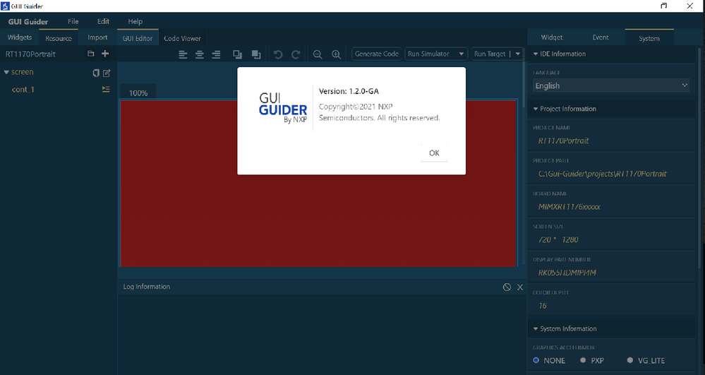Open the Help menu

(135, 21)
